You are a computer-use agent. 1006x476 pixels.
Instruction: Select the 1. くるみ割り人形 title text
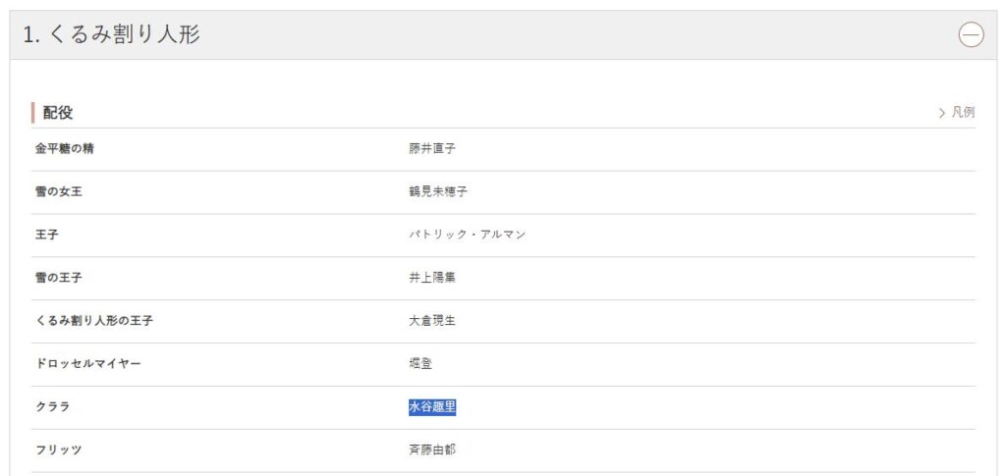112,34
